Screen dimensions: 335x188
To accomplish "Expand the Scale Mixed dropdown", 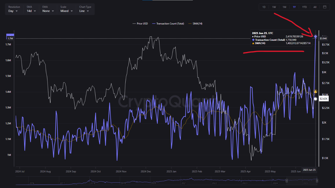I will coord(66,11).
